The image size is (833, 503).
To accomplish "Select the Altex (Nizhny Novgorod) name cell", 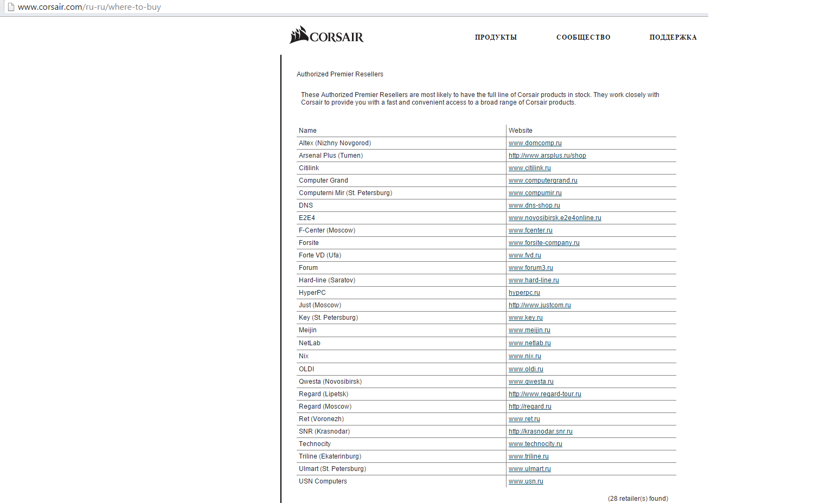I will [x=401, y=143].
